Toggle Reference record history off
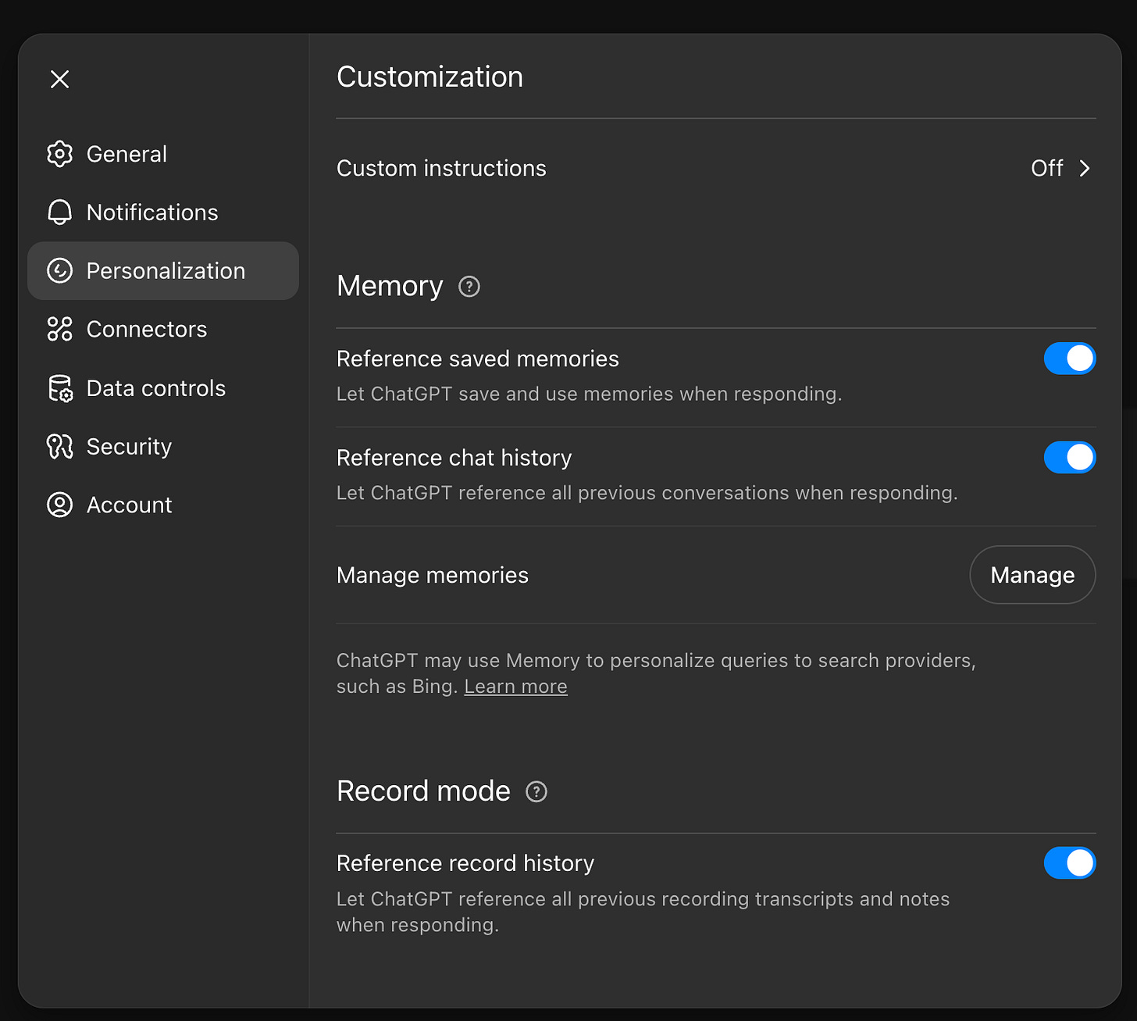Screen dimensions: 1137x1021 1070,863
